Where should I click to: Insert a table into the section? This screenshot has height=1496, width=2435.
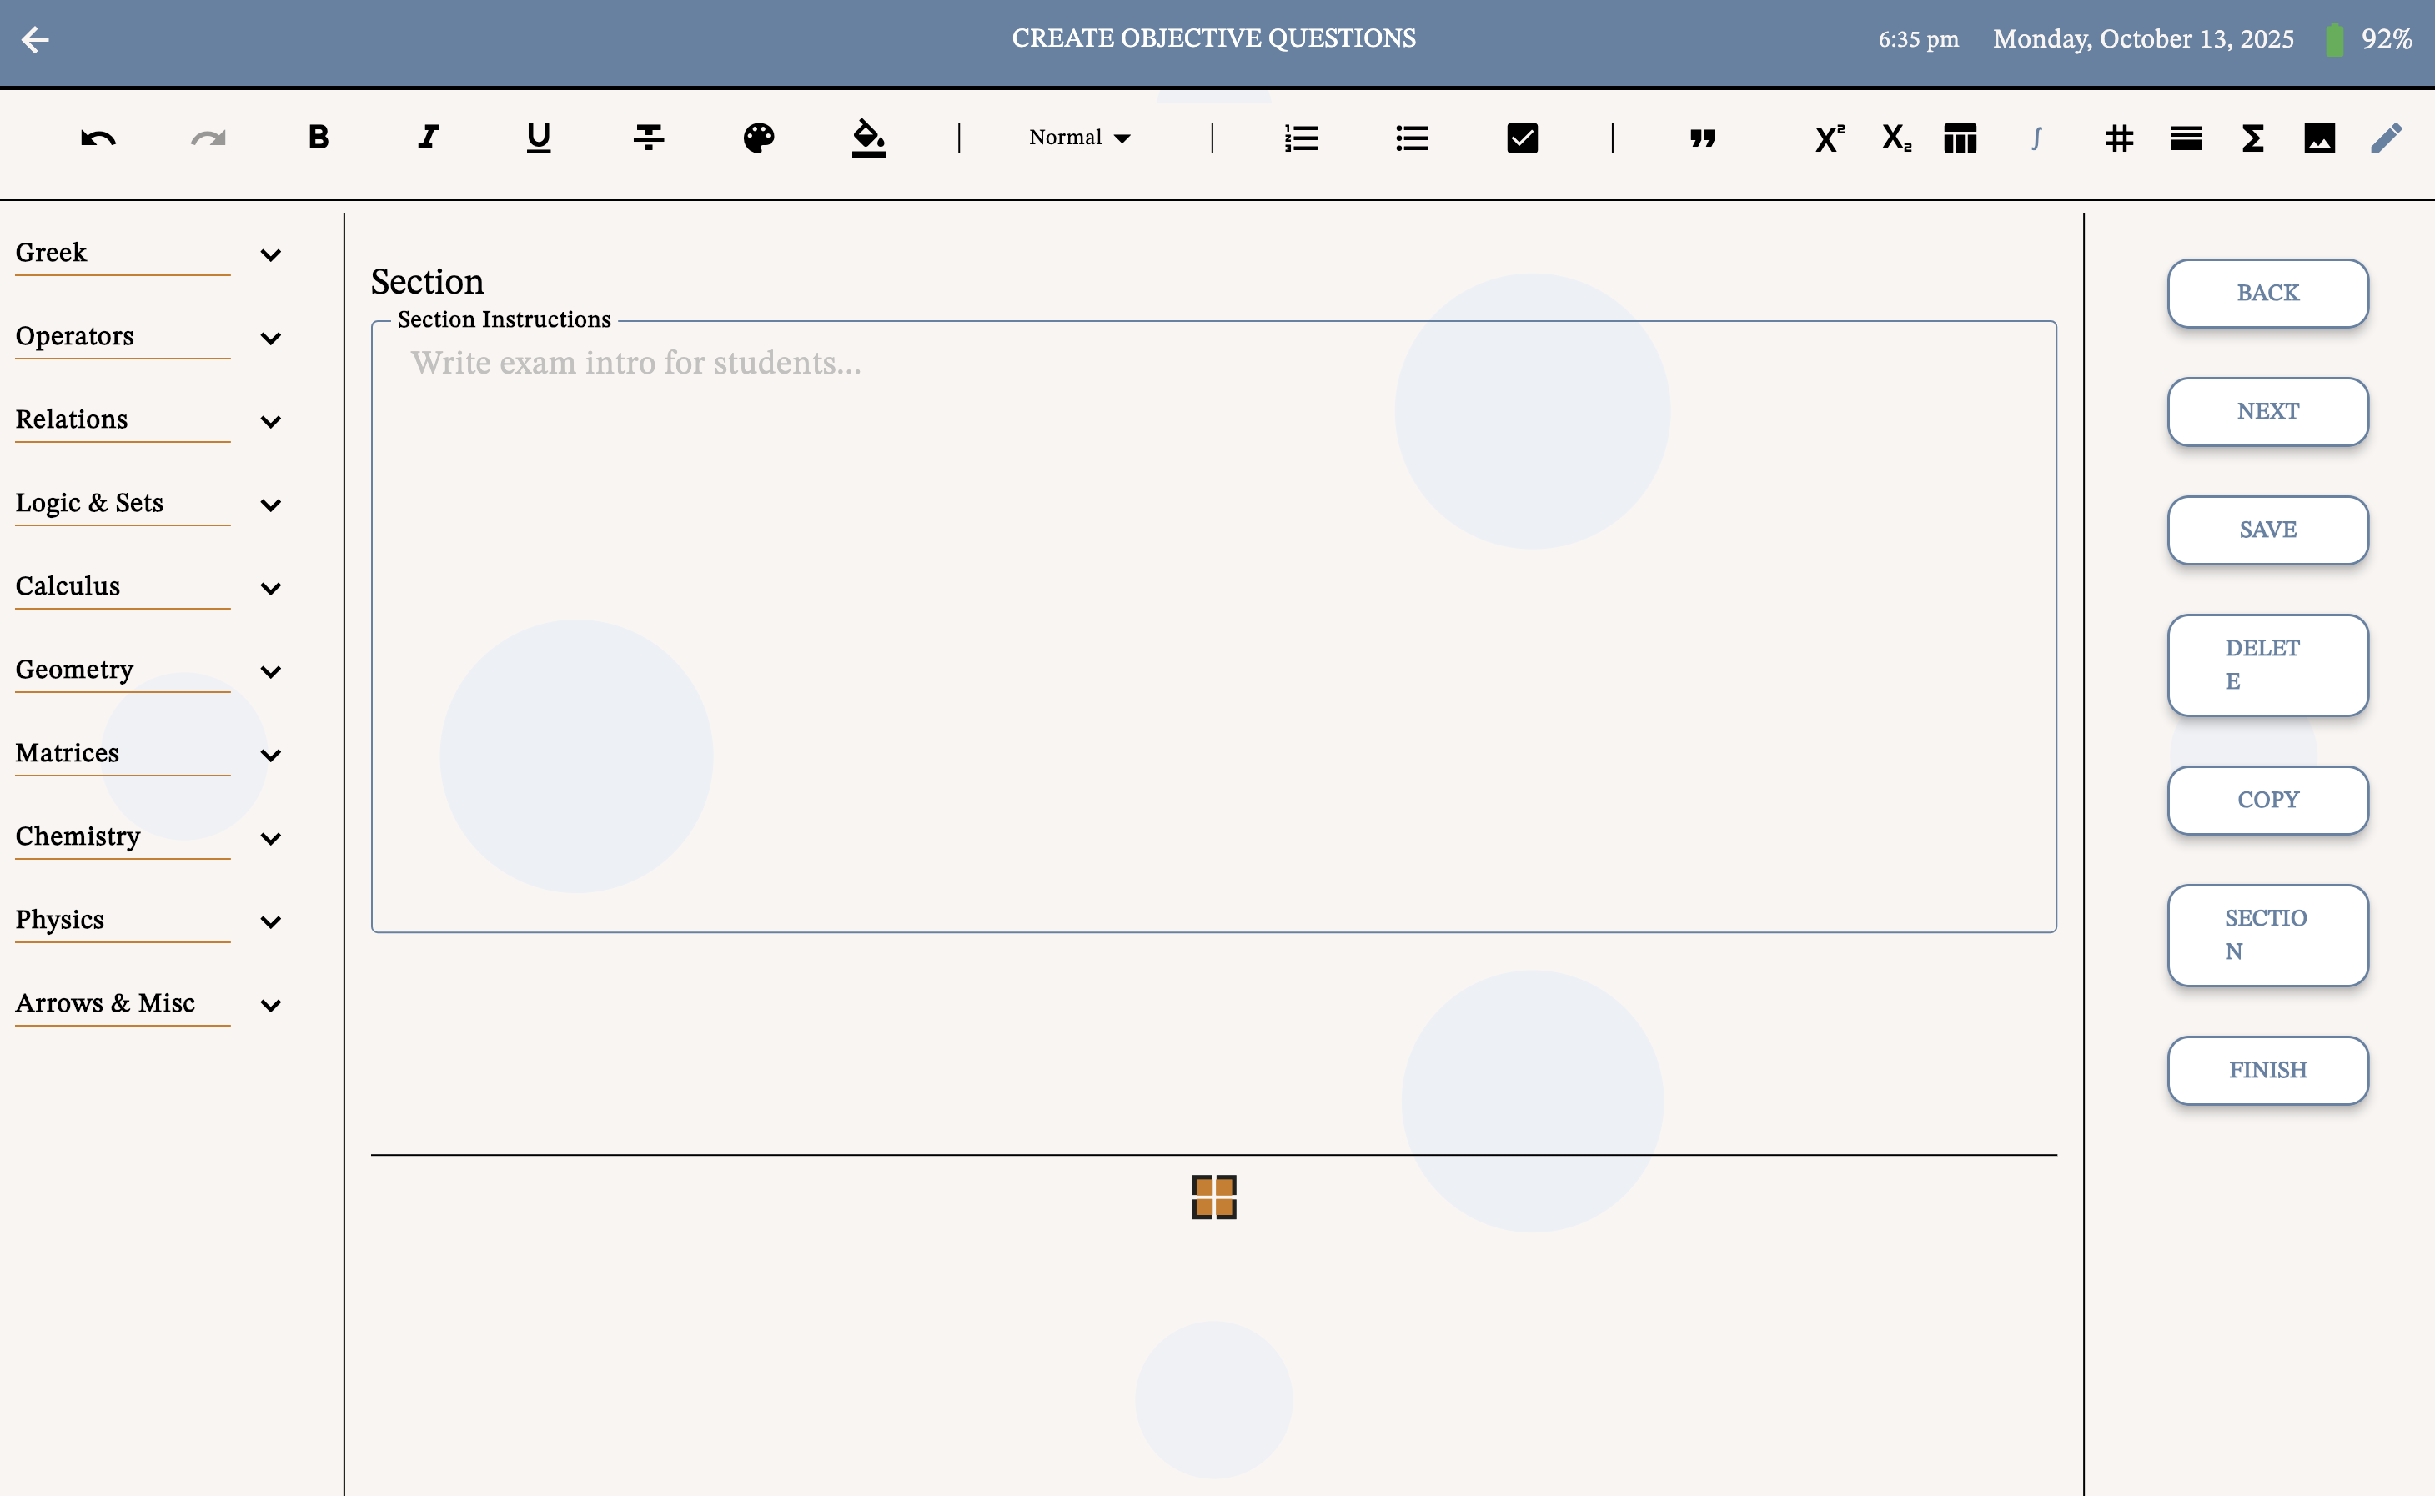[x=1960, y=138]
